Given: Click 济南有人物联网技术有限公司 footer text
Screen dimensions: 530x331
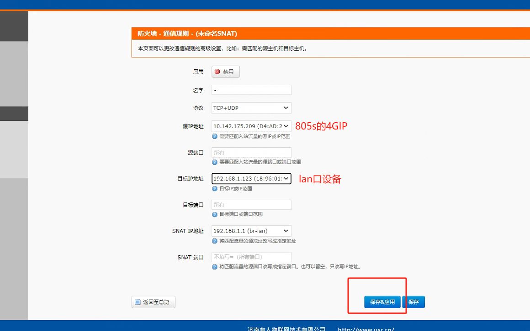Looking at the screenshot, I should 286,329.
